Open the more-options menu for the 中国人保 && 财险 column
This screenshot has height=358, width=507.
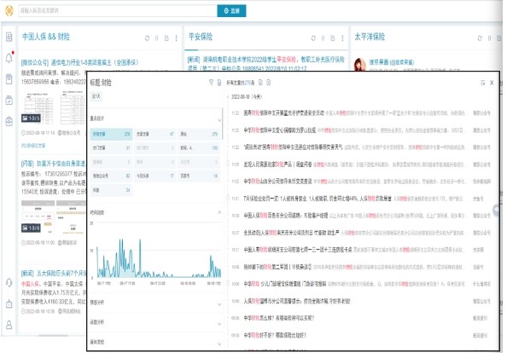click(x=176, y=38)
